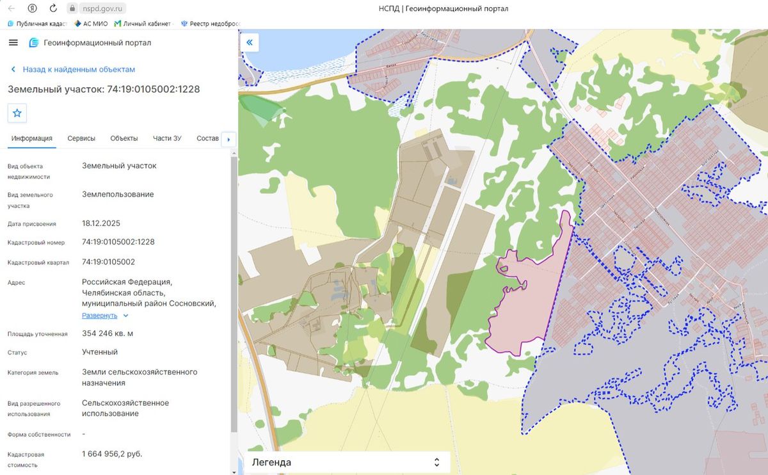Image resolution: width=768 pixels, height=475 pixels.
Task: Open the Объекты tab
Action: [124, 138]
